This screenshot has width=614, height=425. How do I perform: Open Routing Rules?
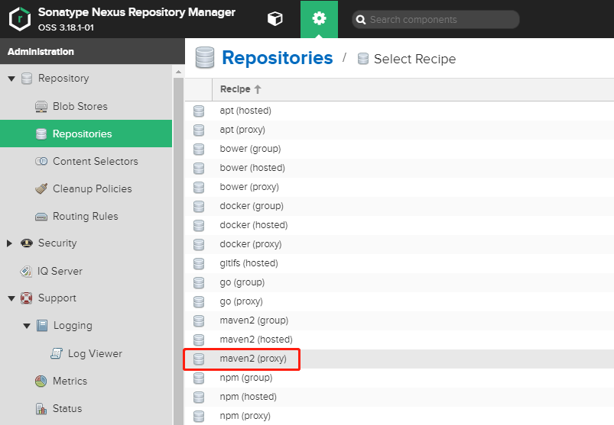(x=86, y=216)
